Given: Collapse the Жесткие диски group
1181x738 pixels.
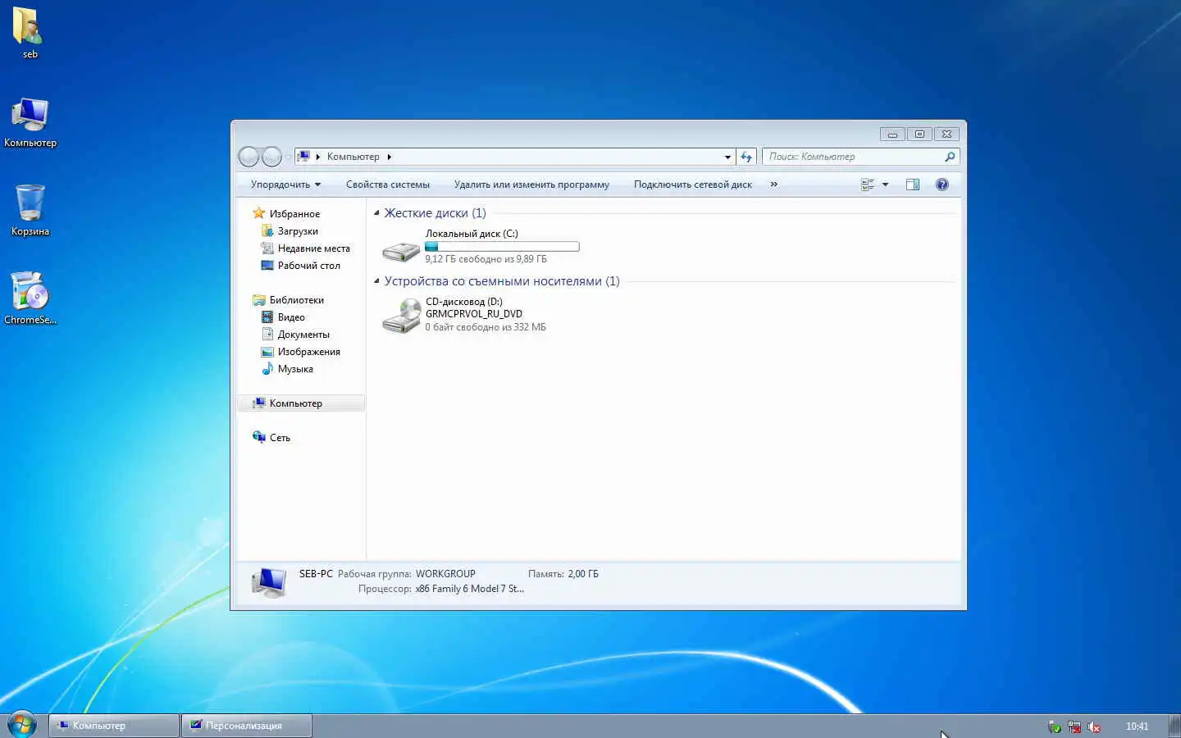Looking at the screenshot, I should pos(377,213).
